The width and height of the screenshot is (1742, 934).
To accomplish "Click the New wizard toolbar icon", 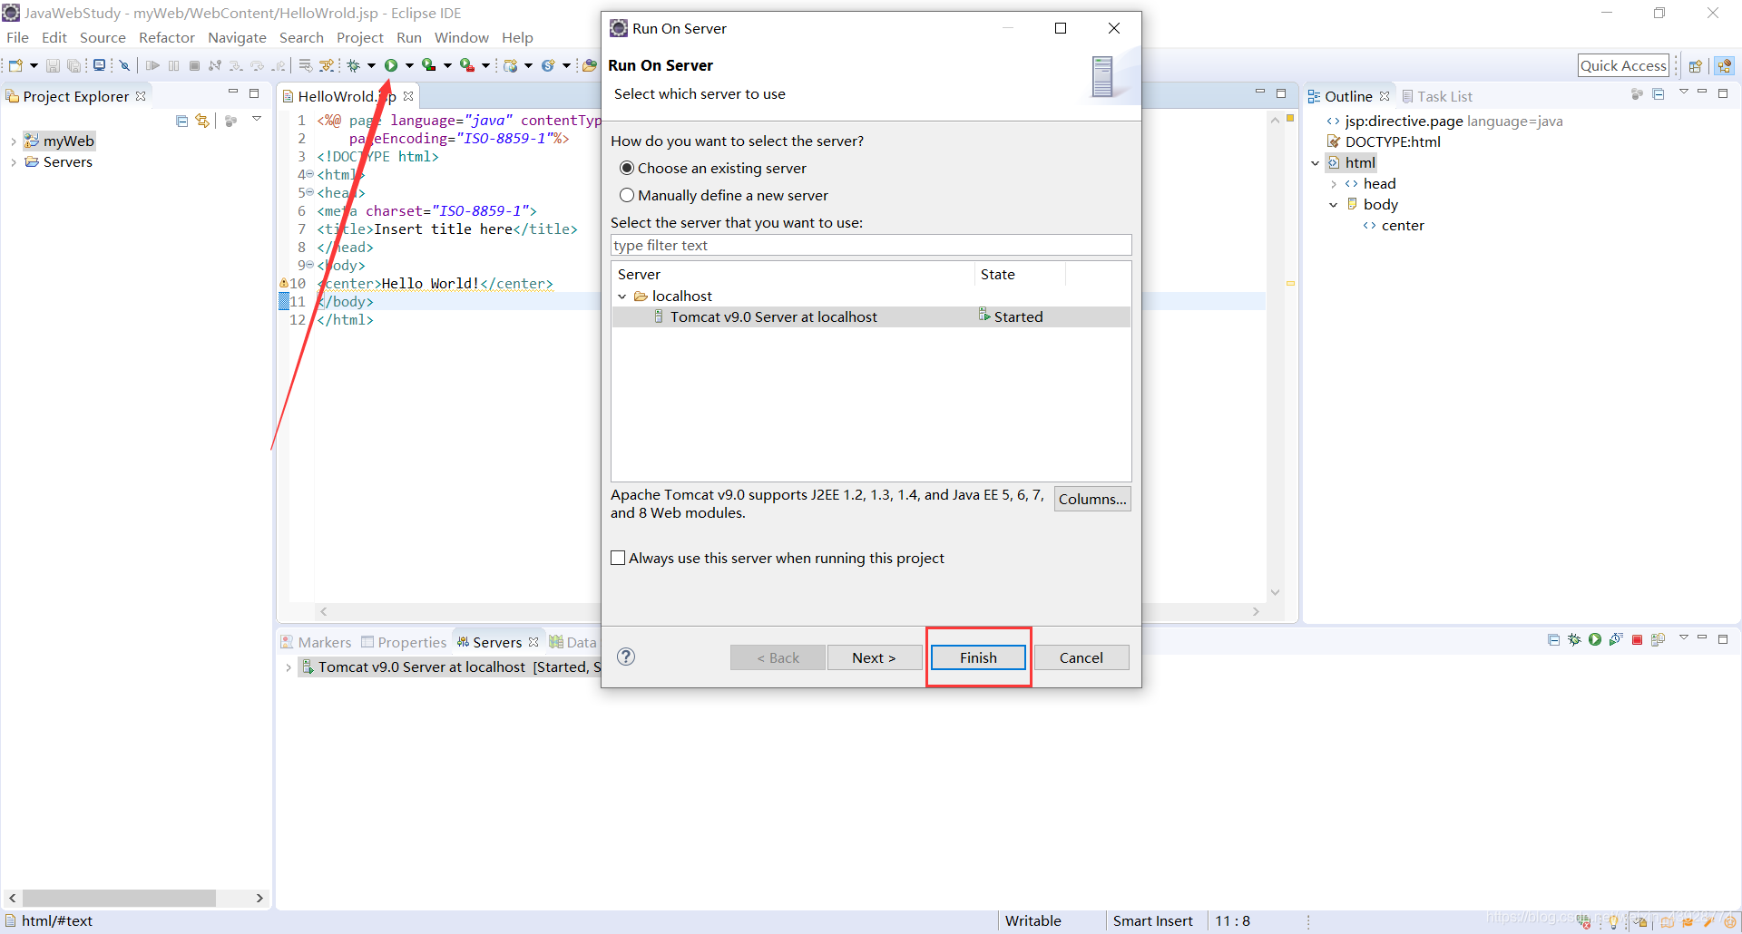I will click(15, 65).
